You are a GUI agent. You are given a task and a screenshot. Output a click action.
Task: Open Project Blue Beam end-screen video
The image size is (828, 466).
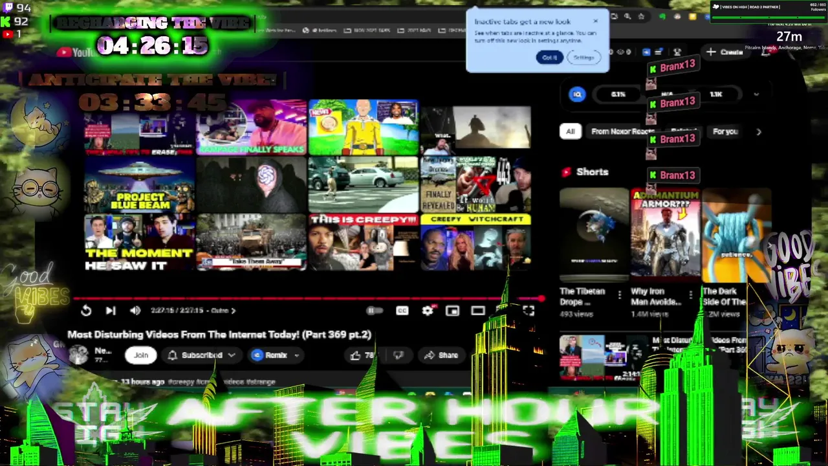tap(140, 184)
